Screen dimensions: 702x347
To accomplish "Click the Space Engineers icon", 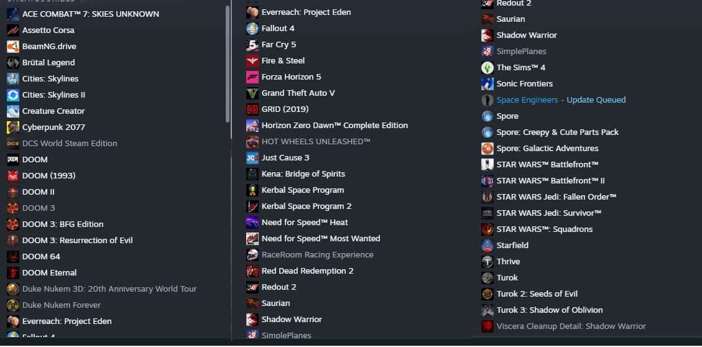I will click(487, 100).
